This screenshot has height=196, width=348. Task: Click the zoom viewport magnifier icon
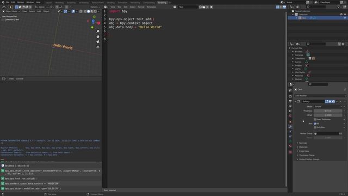98,32
